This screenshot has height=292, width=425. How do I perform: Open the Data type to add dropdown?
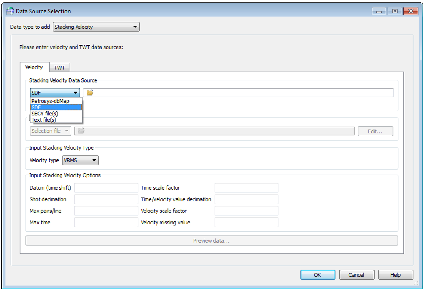pos(96,27)
